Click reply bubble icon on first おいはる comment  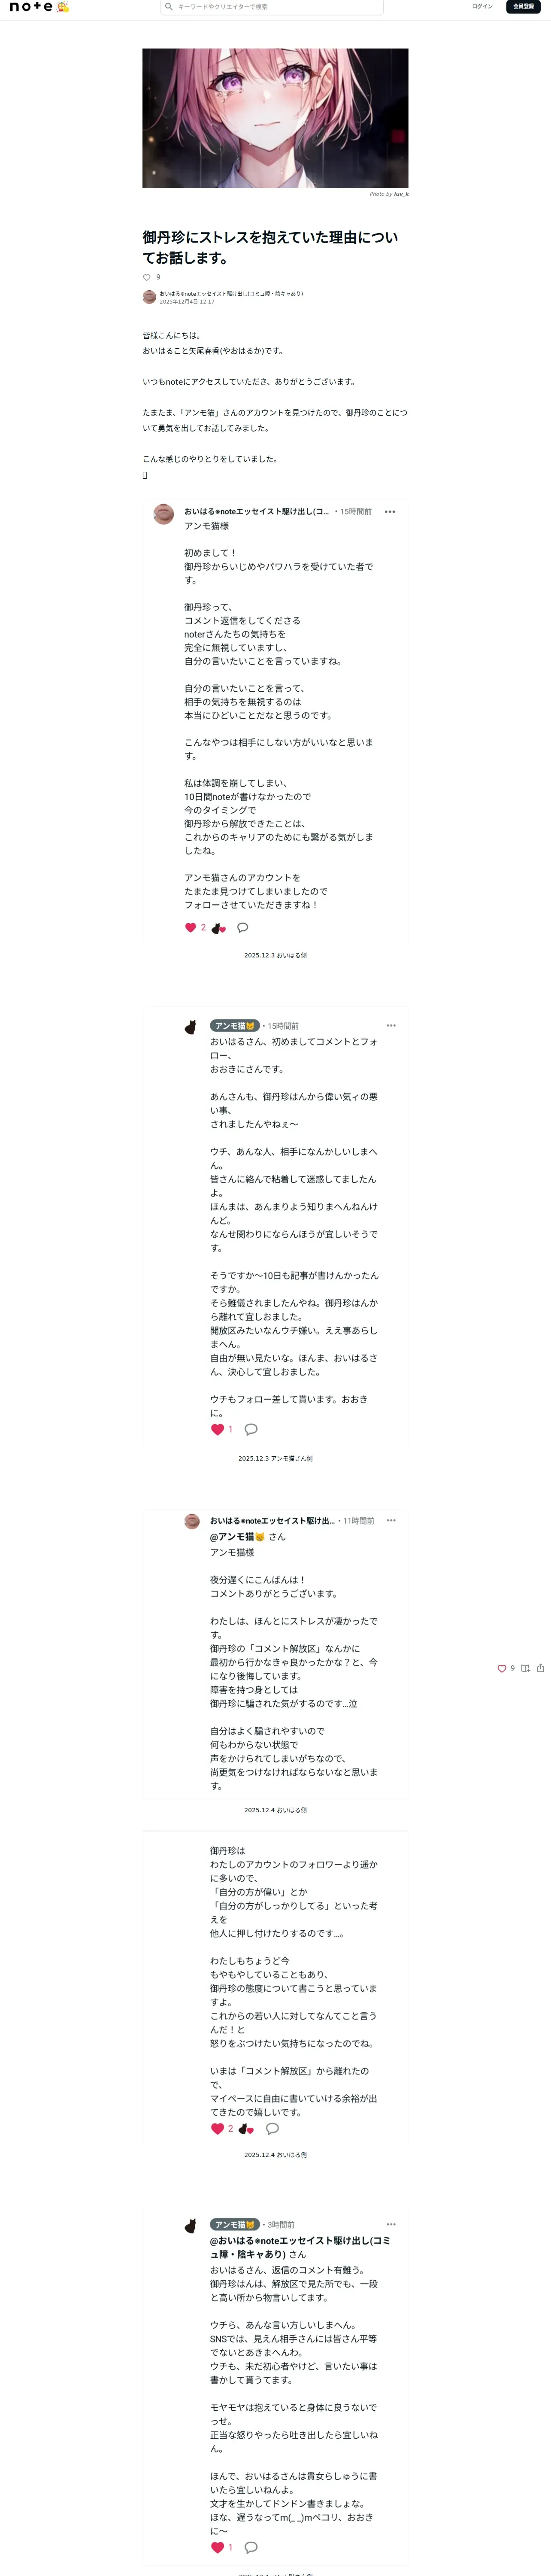pyautogui.click(x=242, y=928)
